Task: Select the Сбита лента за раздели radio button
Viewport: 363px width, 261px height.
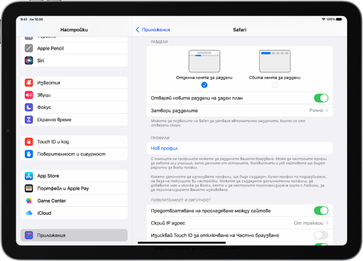Action: tap(275, 85)
